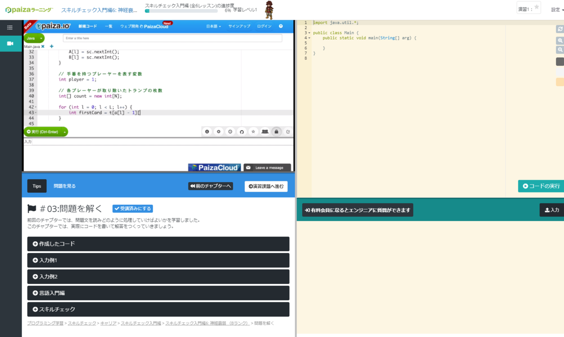Click the people group icon in paiza.io toolbar

tap(265, 132)
